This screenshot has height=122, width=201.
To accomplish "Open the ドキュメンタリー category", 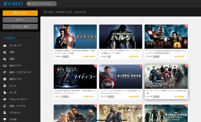I will point(19,99).
